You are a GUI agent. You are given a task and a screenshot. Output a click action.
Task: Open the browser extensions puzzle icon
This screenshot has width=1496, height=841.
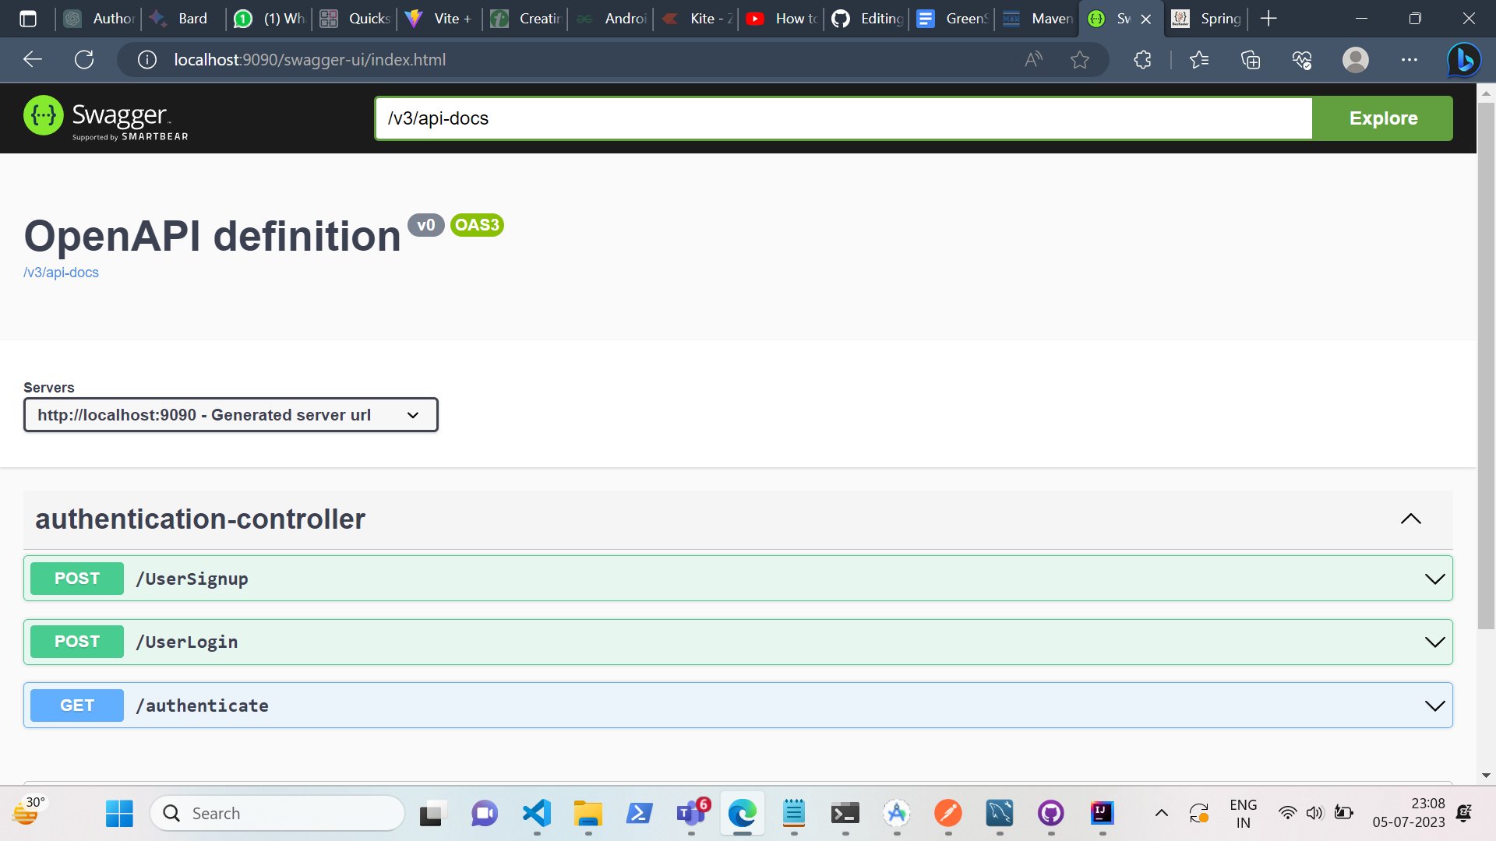1142,59
